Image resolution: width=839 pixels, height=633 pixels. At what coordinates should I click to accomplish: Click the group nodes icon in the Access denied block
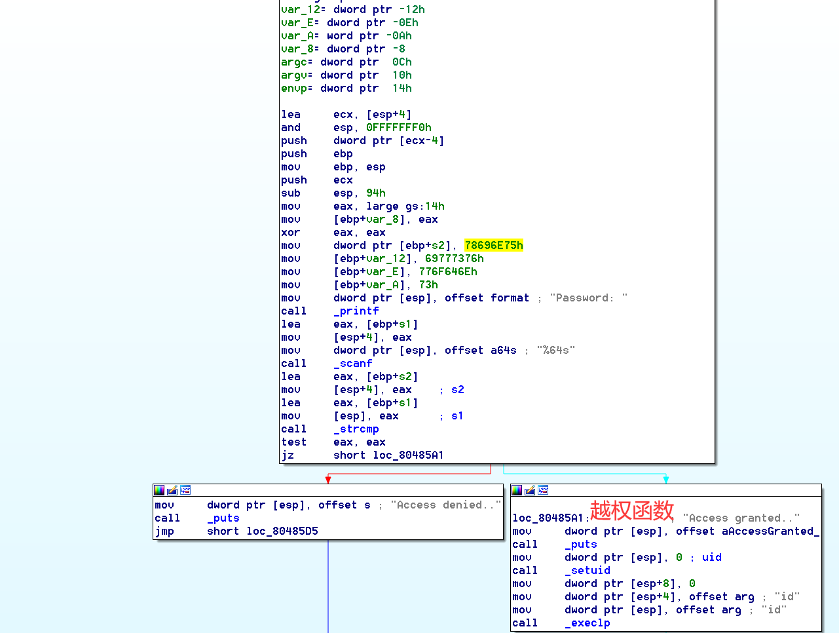185,490
